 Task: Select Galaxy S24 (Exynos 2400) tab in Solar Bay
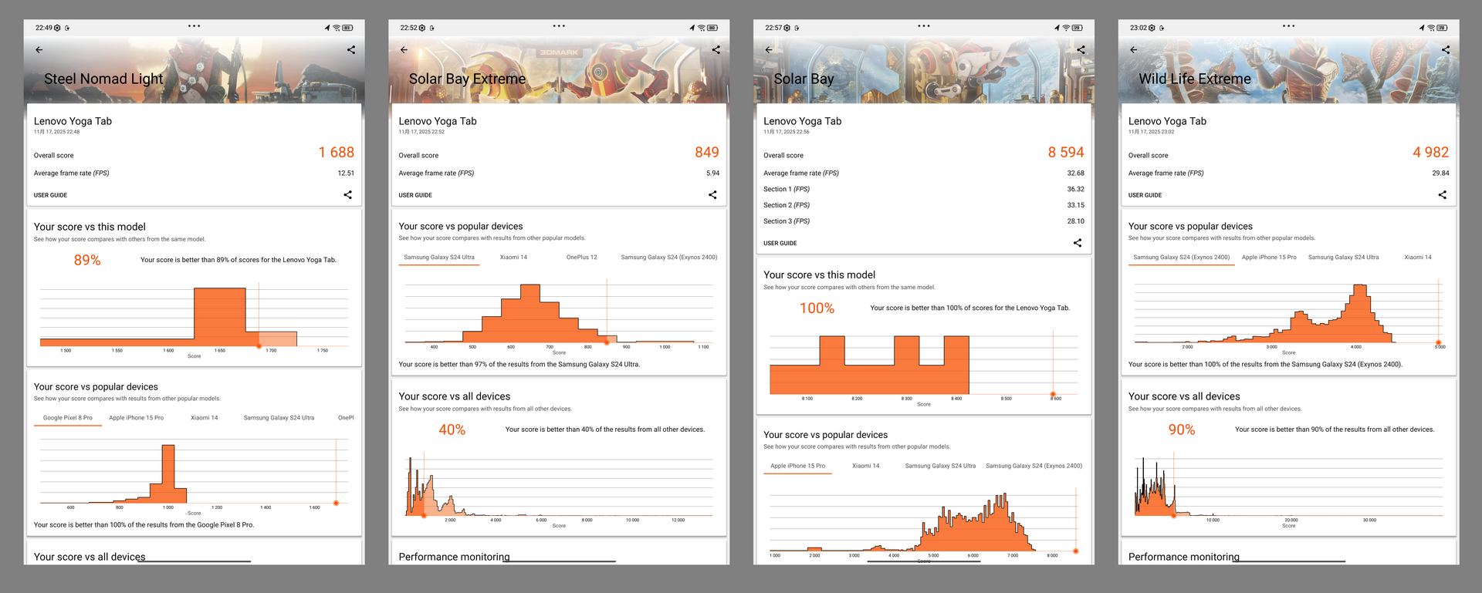click(1034, 466)
